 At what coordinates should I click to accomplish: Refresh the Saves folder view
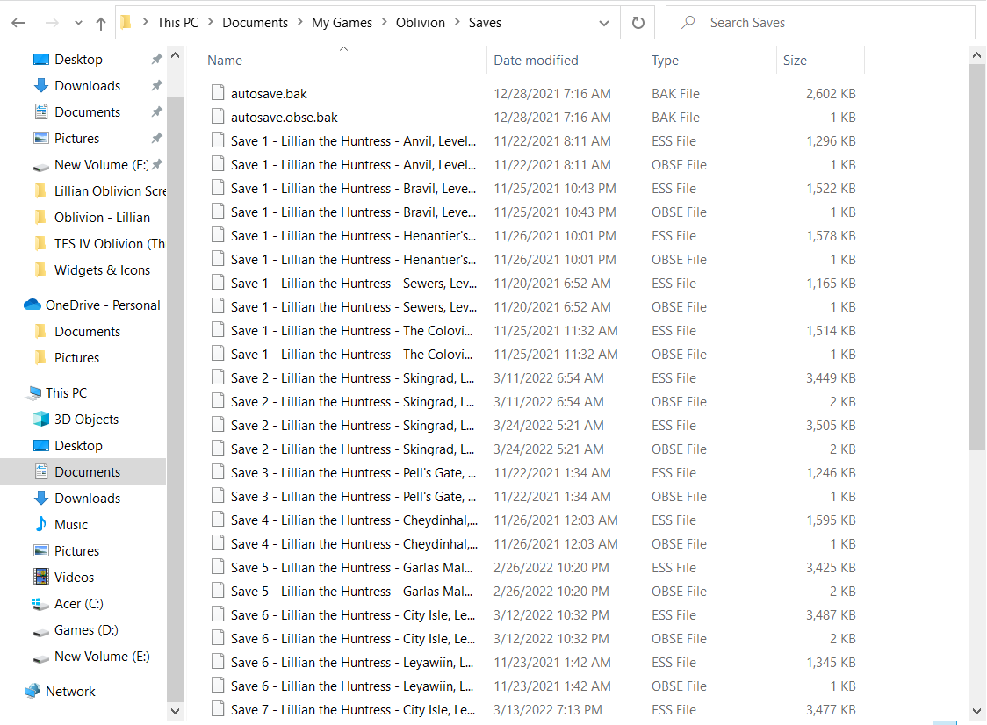point(638,24)
